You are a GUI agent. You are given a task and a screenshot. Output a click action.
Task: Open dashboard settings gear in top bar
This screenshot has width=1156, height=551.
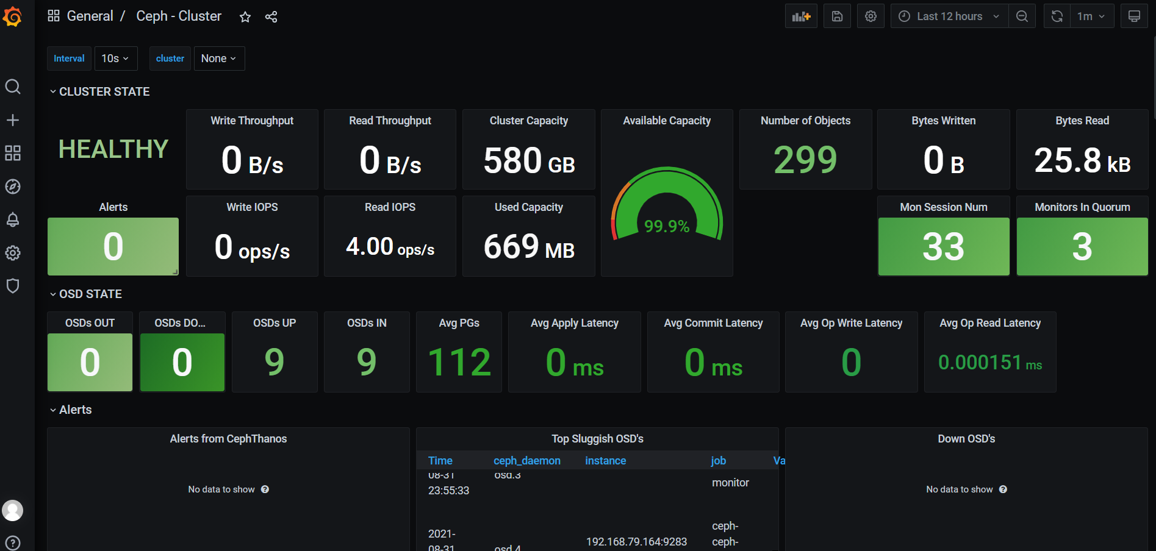(x=871, y=16)
